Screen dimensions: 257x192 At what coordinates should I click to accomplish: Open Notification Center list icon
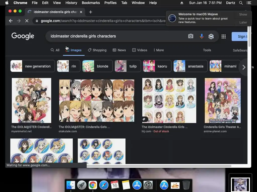click(x=249, y=3)
